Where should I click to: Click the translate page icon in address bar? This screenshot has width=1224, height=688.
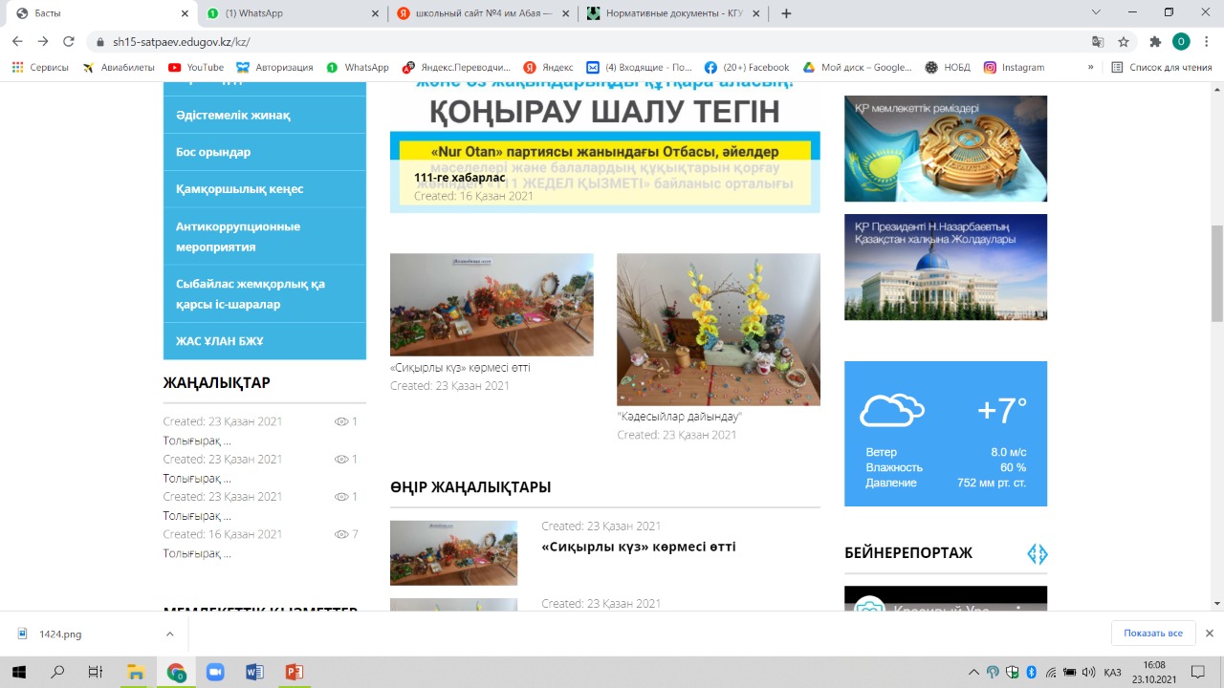[1098, 42]
